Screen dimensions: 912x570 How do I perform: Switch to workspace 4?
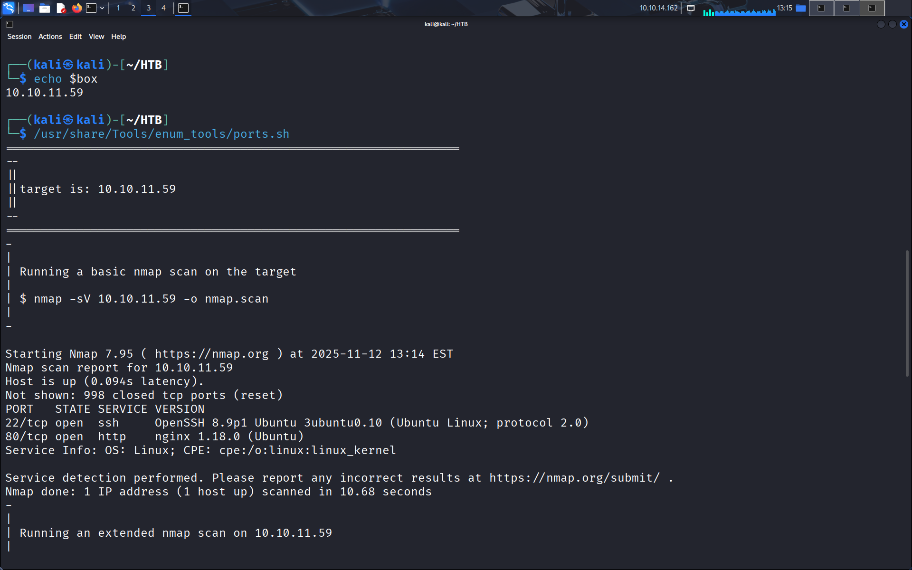[x=163, y=8]
